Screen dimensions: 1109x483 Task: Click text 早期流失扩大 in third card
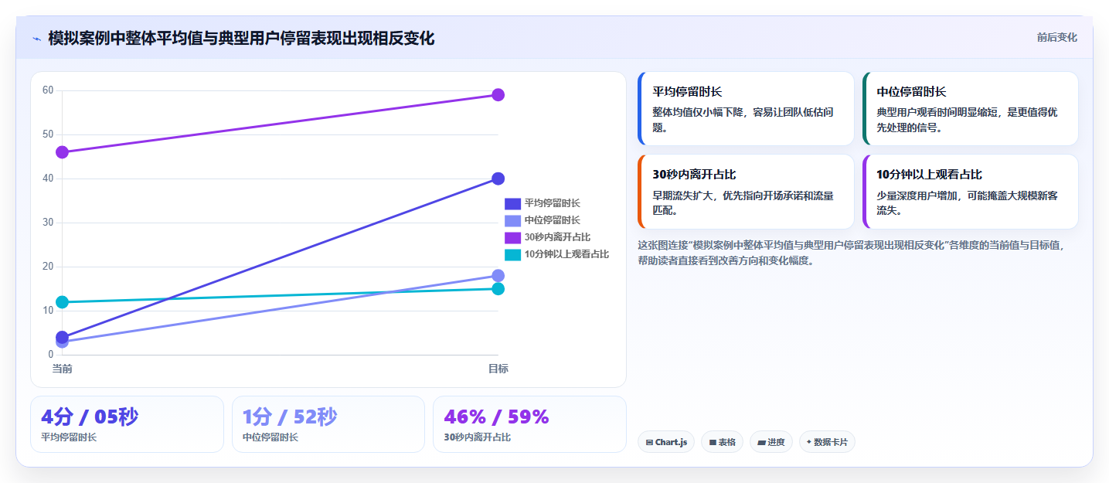(x=682, y=196)
